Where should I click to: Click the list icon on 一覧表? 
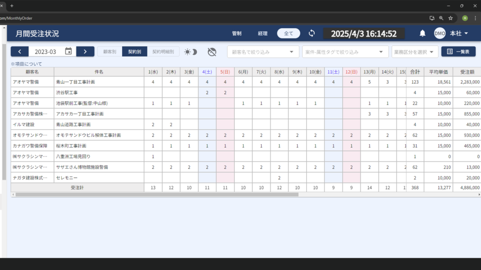coord(450,52)
